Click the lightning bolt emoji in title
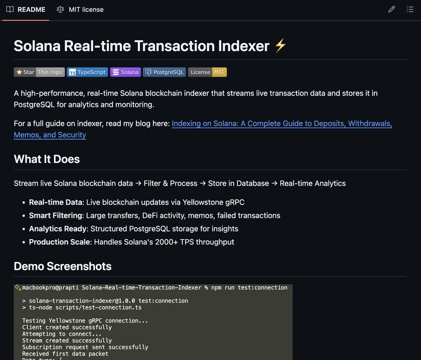Screen dimensions: 421x360 click(x=280, y=46)
